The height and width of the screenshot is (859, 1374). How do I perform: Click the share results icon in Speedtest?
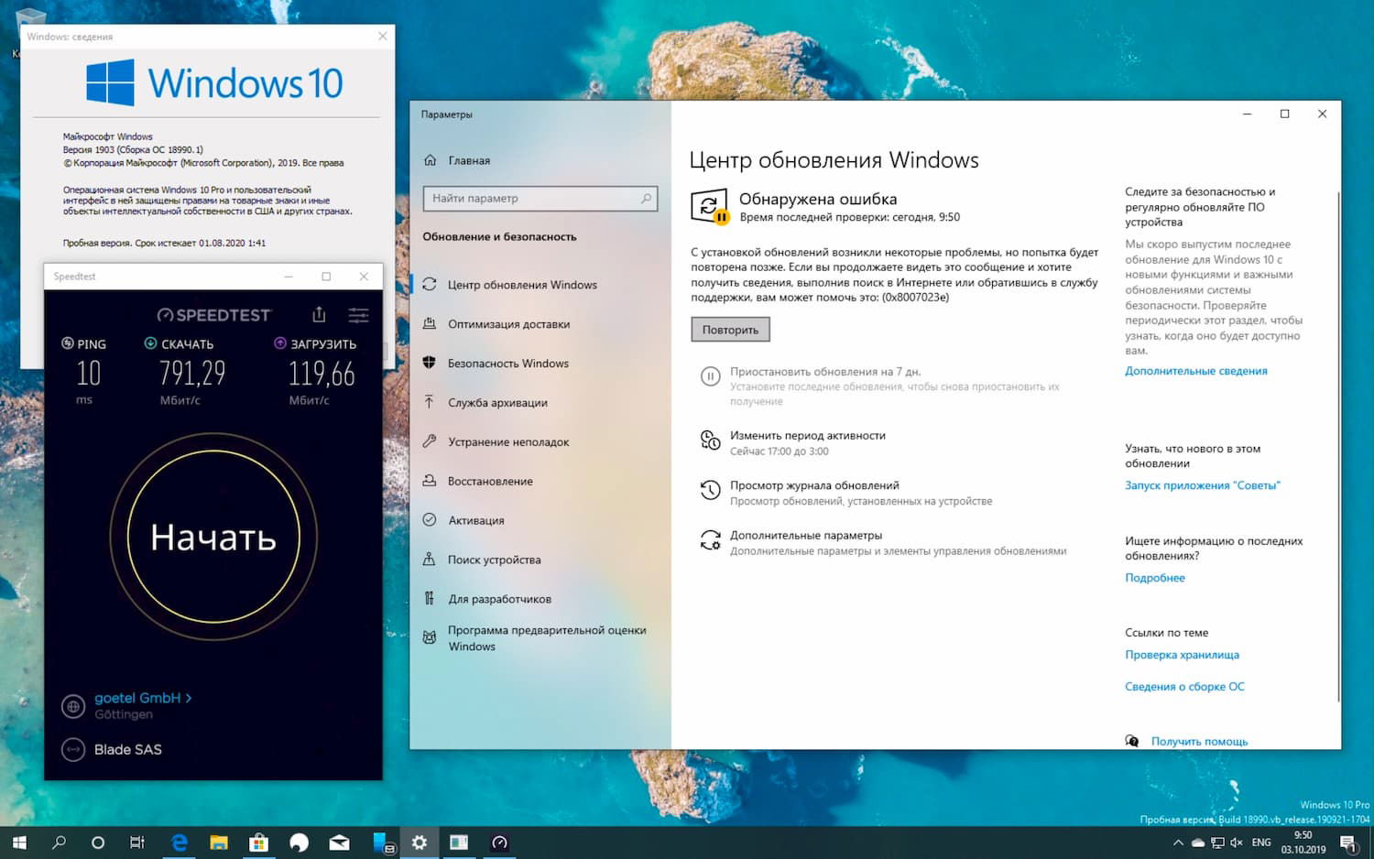tap(318, 314)
